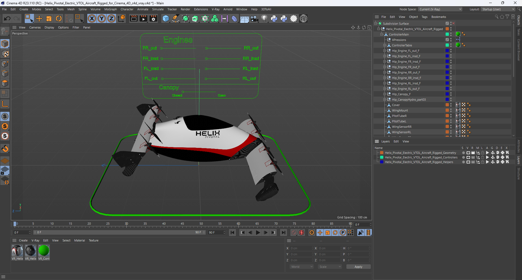Open the vertical Takes tab
This screenshot has height=280, width=522.
[x=519, y=32]
